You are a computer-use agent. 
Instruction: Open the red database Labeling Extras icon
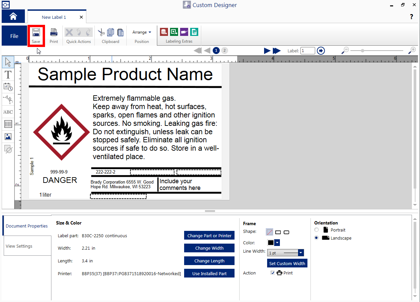(x=164, y=32)
